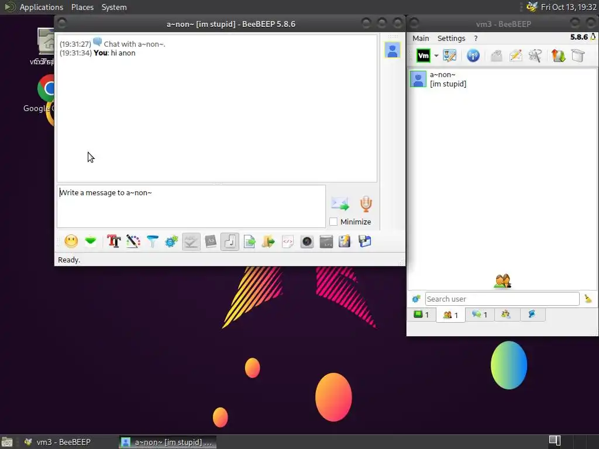Send message with envelope arrow button
This screenshot has width=599, height=449.
point(340,204)
